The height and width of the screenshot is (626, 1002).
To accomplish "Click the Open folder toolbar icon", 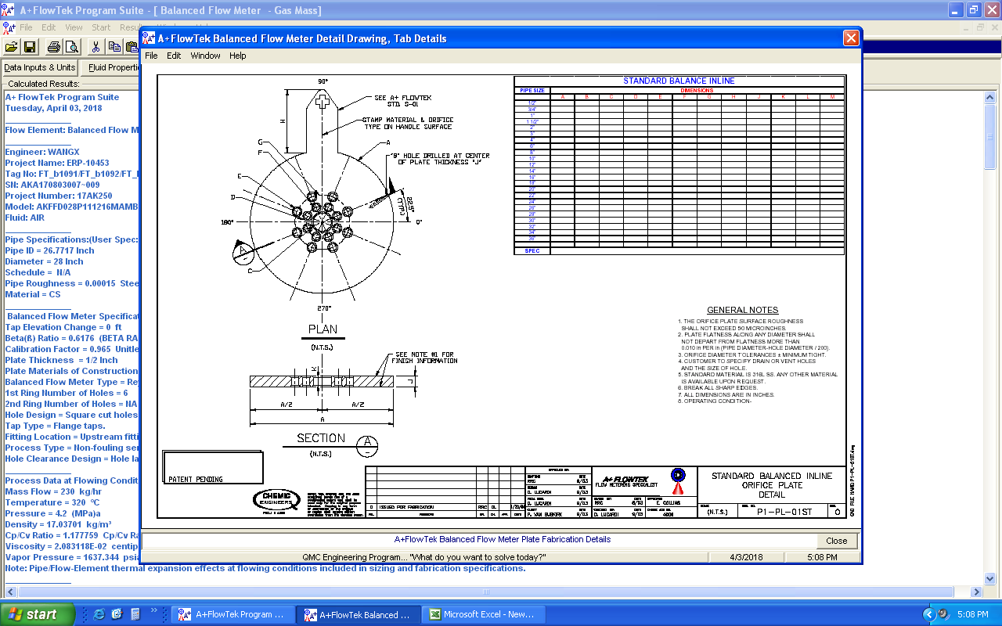I will coord(11,47).
